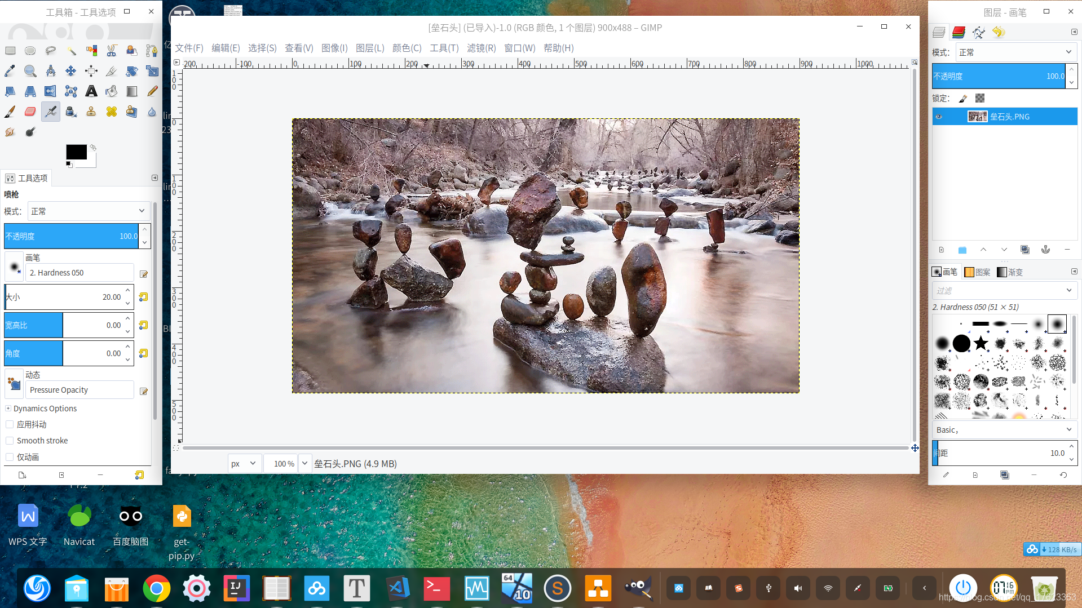
Task: Toggle link chain next to 大小 size
Action: coord(143,297)
